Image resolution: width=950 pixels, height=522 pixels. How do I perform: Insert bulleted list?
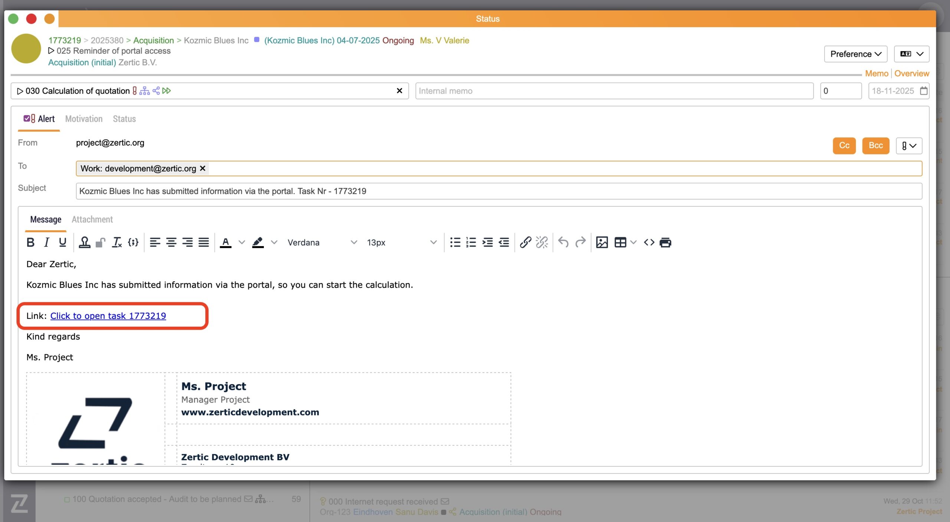(x=455, y=242)
